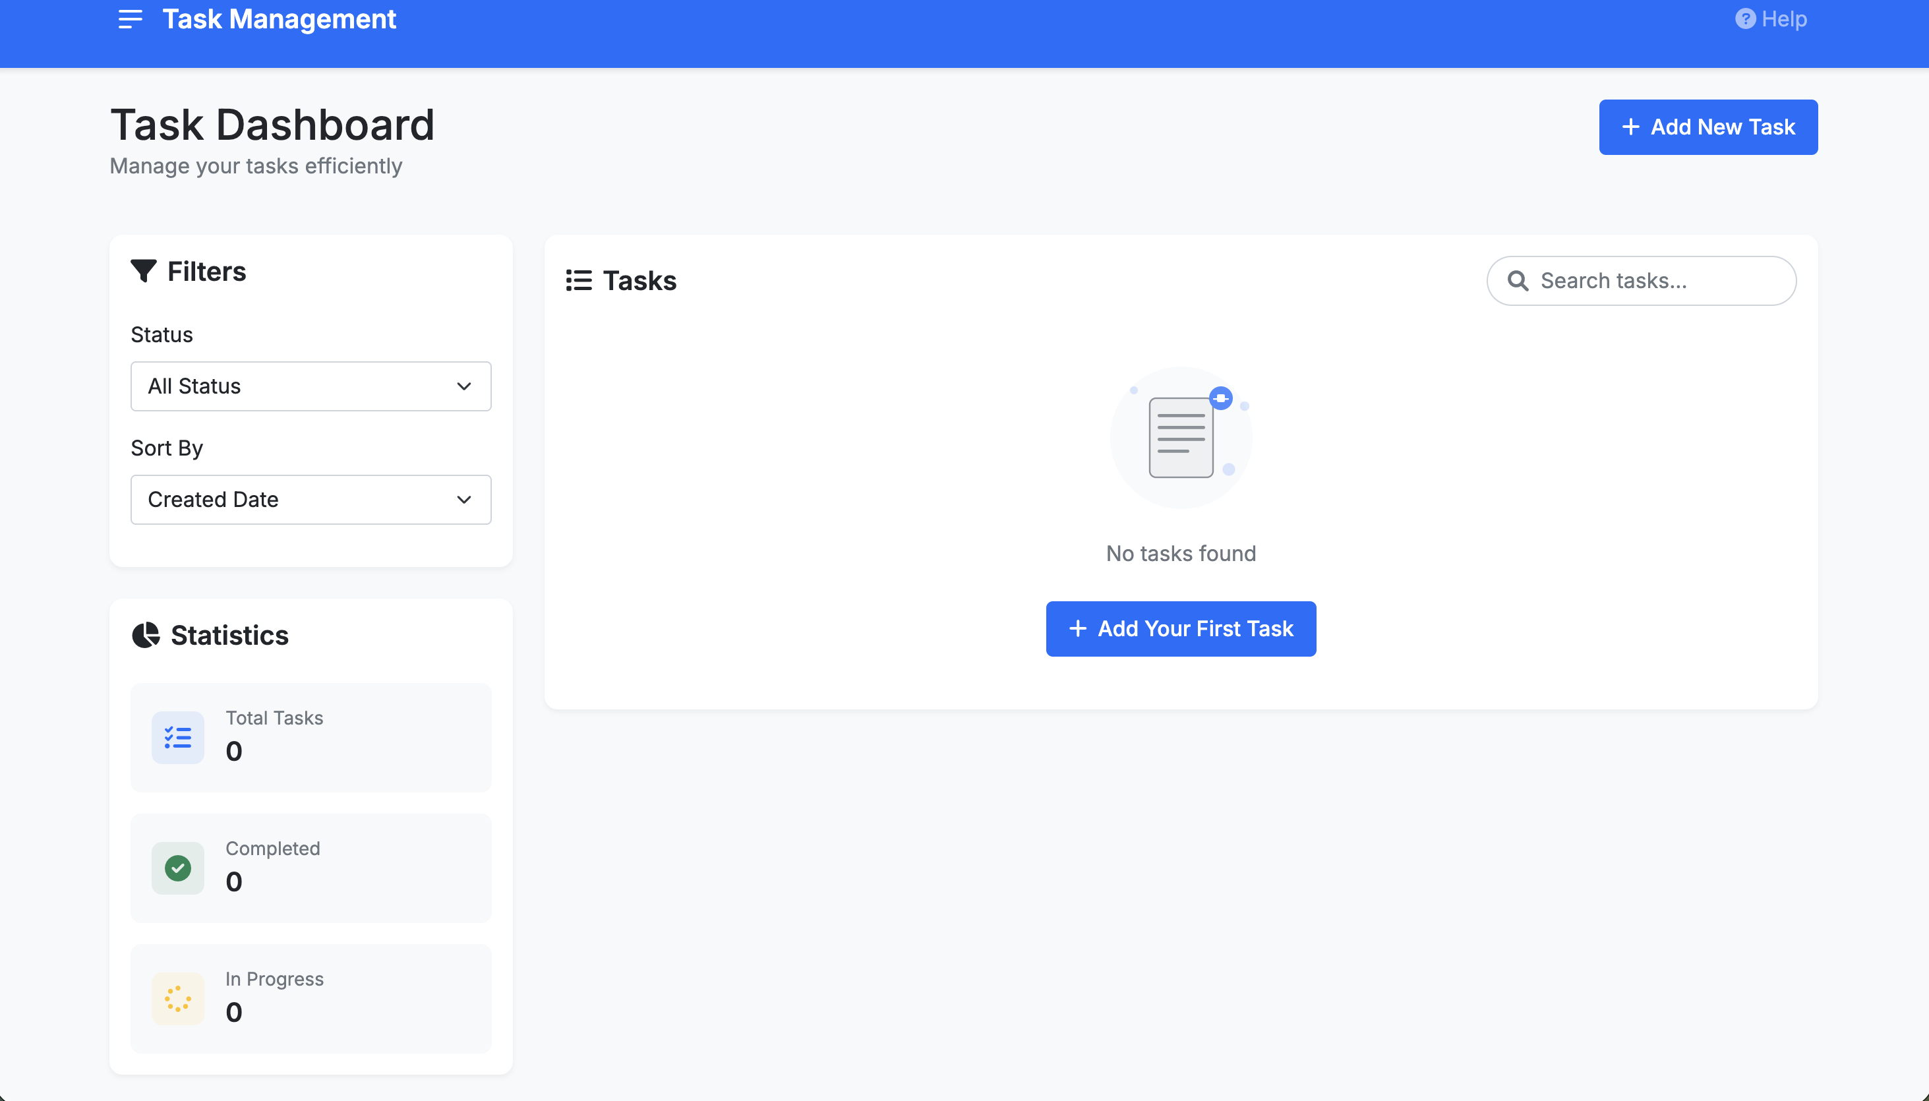The height and width of the screenshot is (1101, 1929).
Task: Click the Task Management header title
Action: coord(279,19)
